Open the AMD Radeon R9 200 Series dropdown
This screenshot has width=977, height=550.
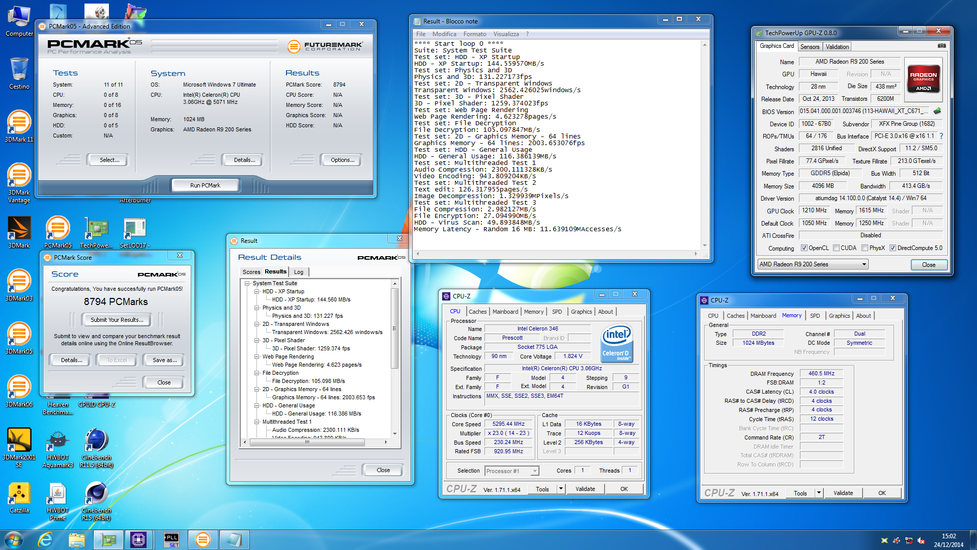tap(813, 264)
